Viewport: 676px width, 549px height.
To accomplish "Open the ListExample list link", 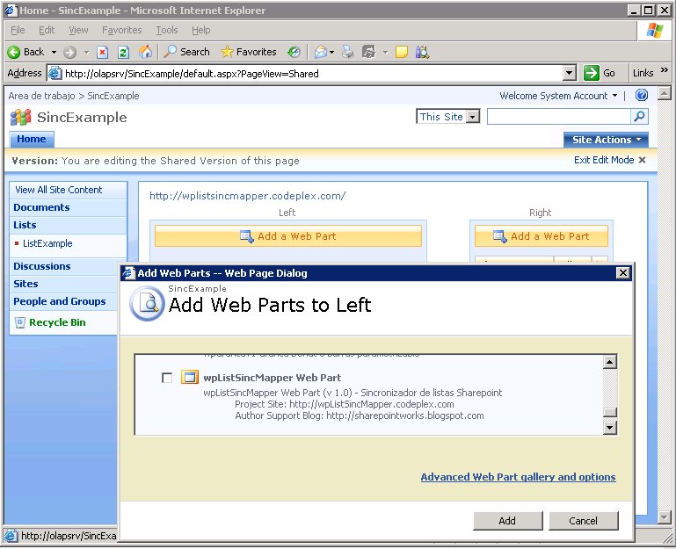I will tap(47, 243).
